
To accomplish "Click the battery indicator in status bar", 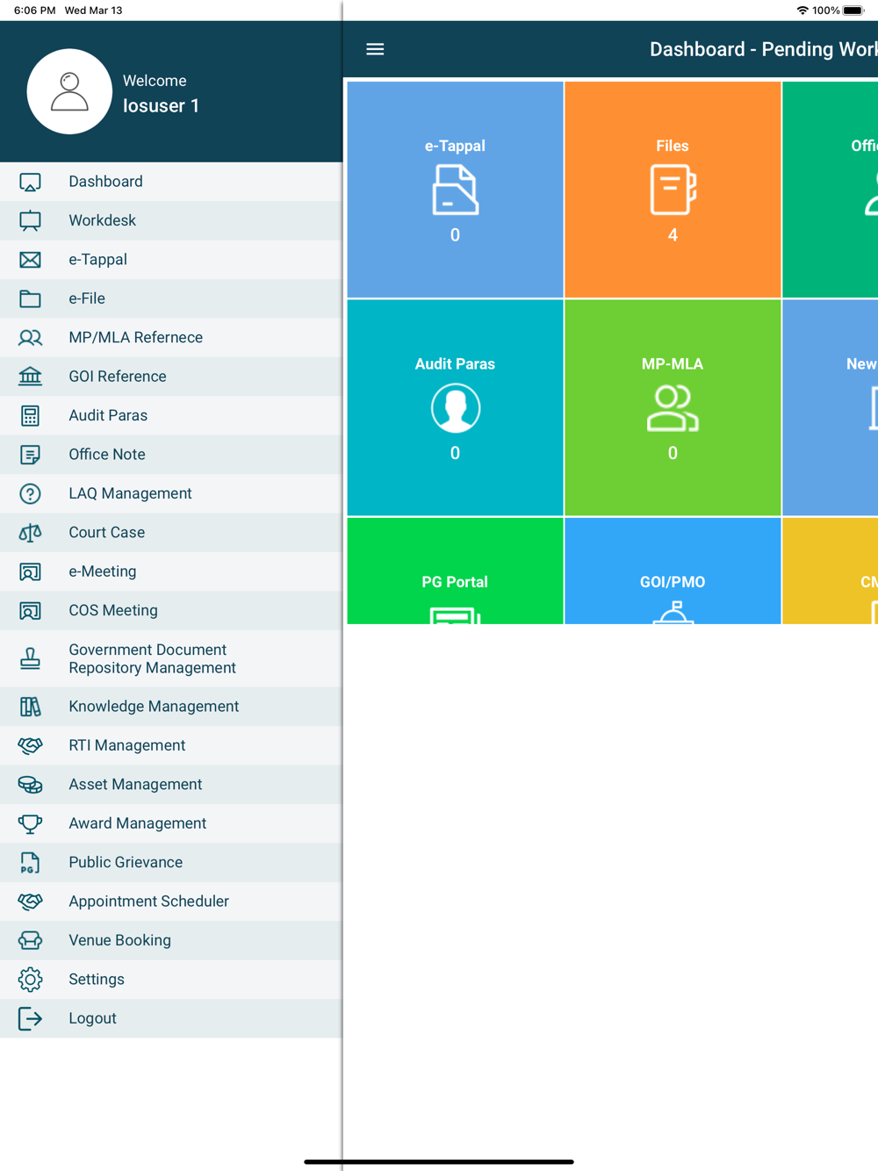I will (x=853, y=11).
